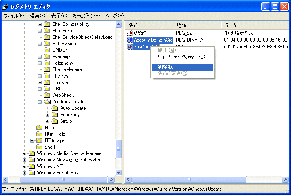Click tree pane scroll down arrow
The width and height of the screenshot is (291, 195).
click(x=118, y=173)
